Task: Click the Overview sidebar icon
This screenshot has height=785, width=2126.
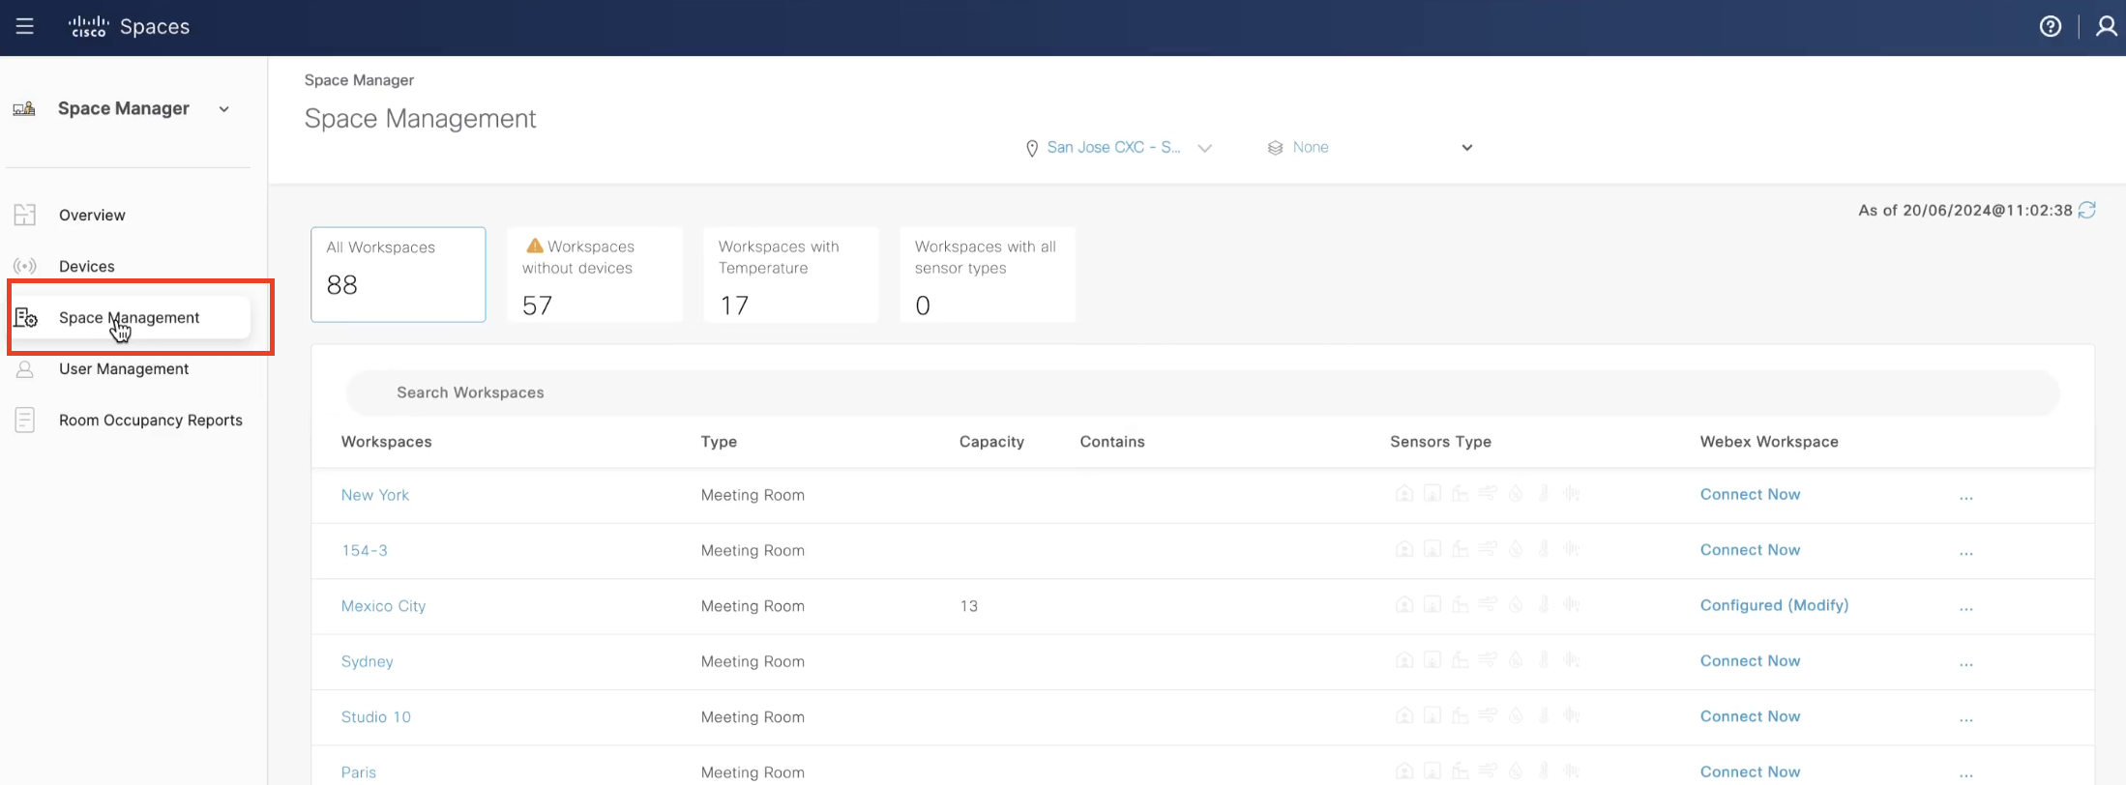Action: point(25,215)
